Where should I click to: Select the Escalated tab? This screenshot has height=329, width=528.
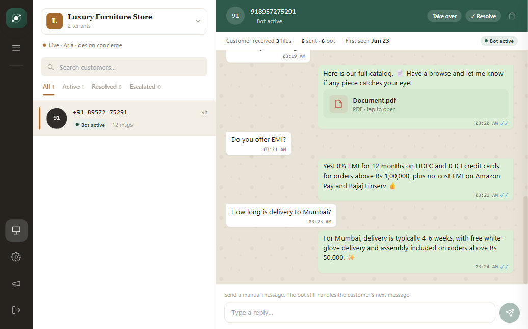coord(145,87)
